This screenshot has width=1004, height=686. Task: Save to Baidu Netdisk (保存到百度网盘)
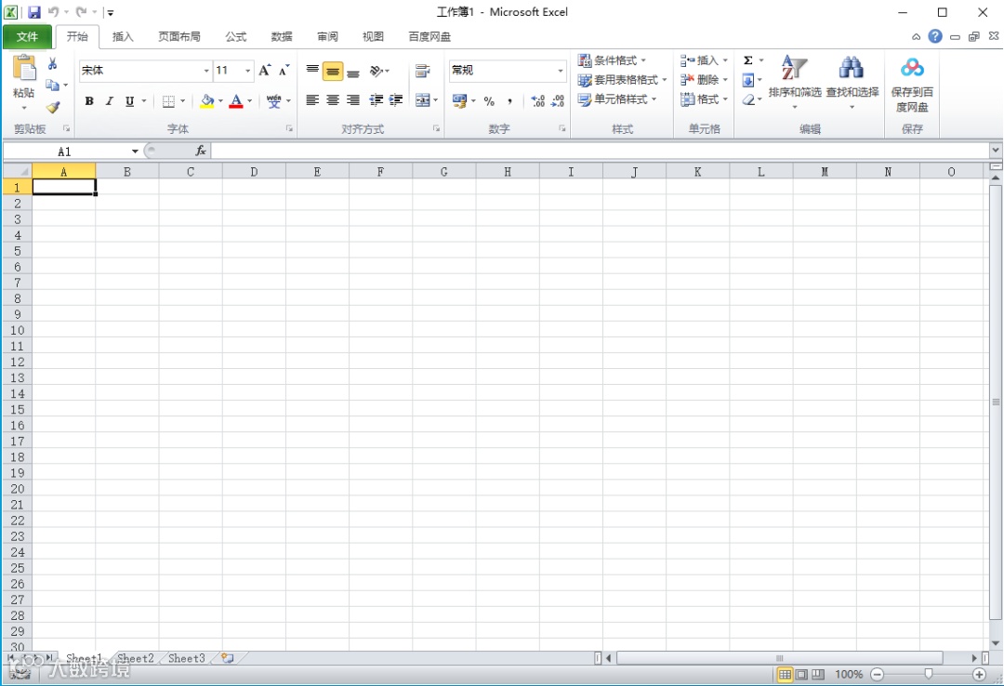point(913,84)
